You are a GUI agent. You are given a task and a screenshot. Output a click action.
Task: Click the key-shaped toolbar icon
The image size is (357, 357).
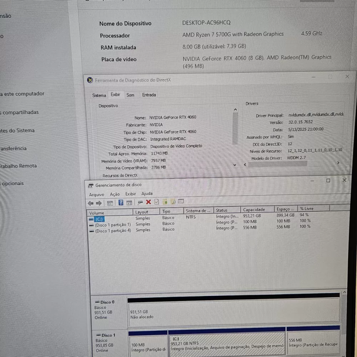pos(140,202)
